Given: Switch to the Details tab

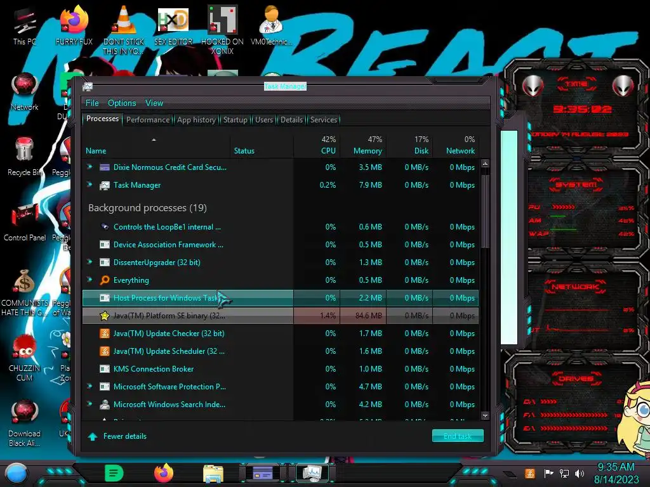Looking at the screenshot, I should click(x=291, y=120).
